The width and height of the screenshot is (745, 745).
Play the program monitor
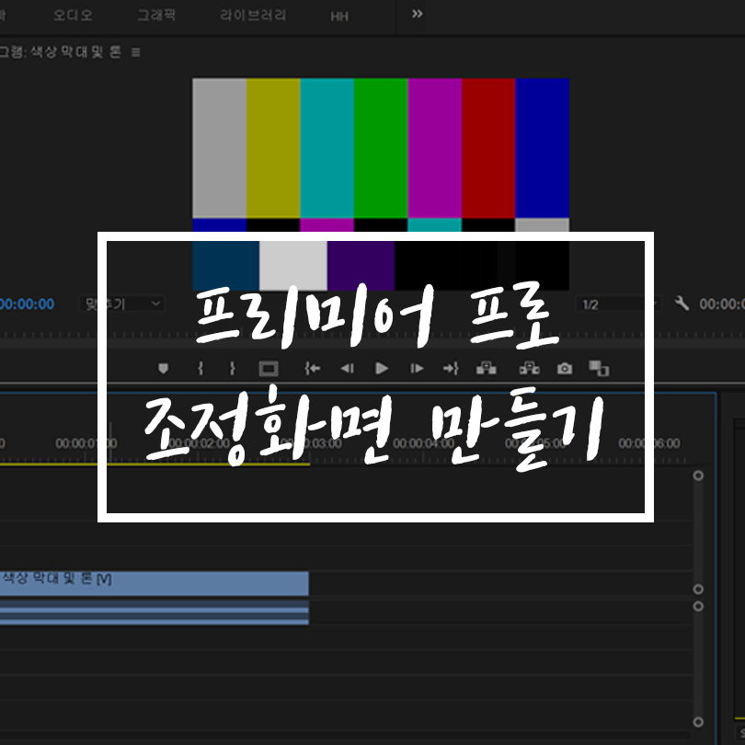click(382, 368)
